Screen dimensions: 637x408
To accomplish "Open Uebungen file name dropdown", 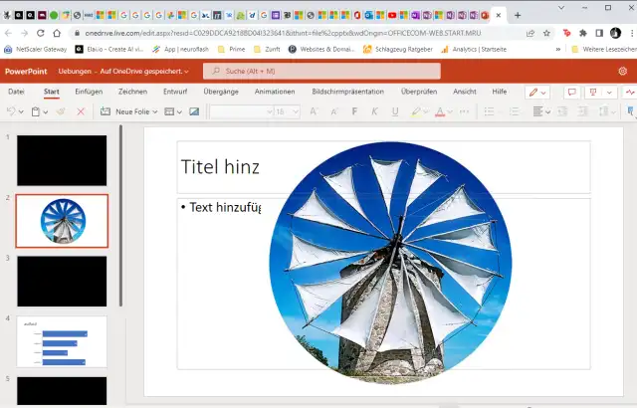I will coord(186,72).
